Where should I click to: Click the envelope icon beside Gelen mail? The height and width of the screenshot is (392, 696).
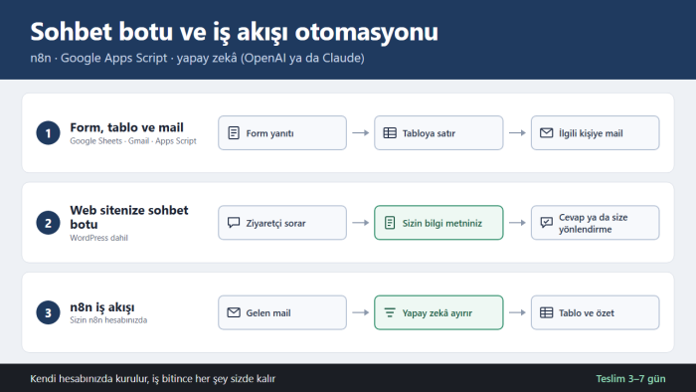[x=234, y=312]
